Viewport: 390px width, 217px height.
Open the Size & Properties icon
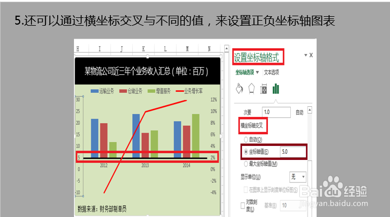[x=263, y=89]
